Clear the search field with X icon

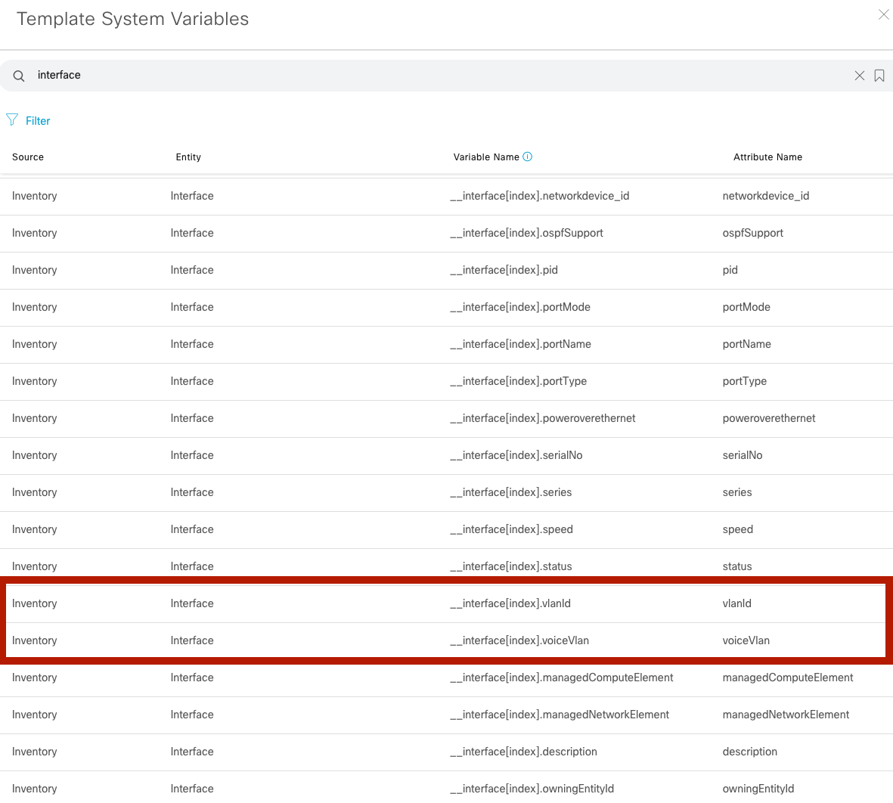click(859, 76)
